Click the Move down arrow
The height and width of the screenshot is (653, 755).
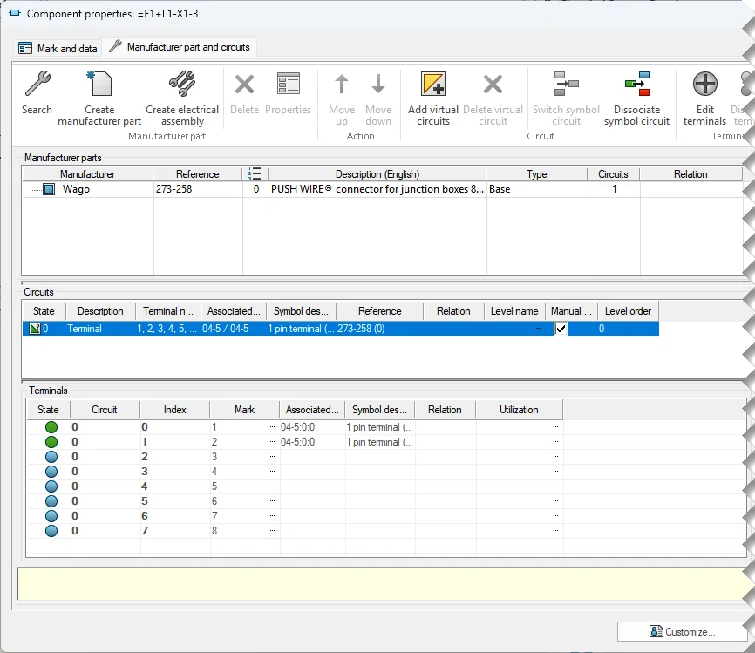coord(378,84)
